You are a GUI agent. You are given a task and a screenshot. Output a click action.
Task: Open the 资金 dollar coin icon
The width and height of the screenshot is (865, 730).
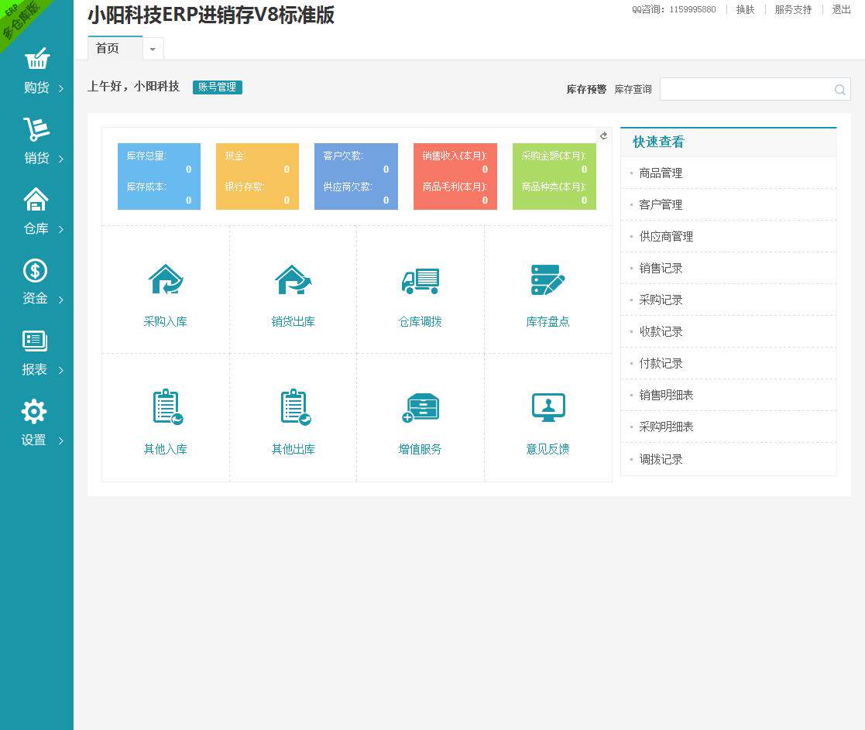click(x=36, y=270)
